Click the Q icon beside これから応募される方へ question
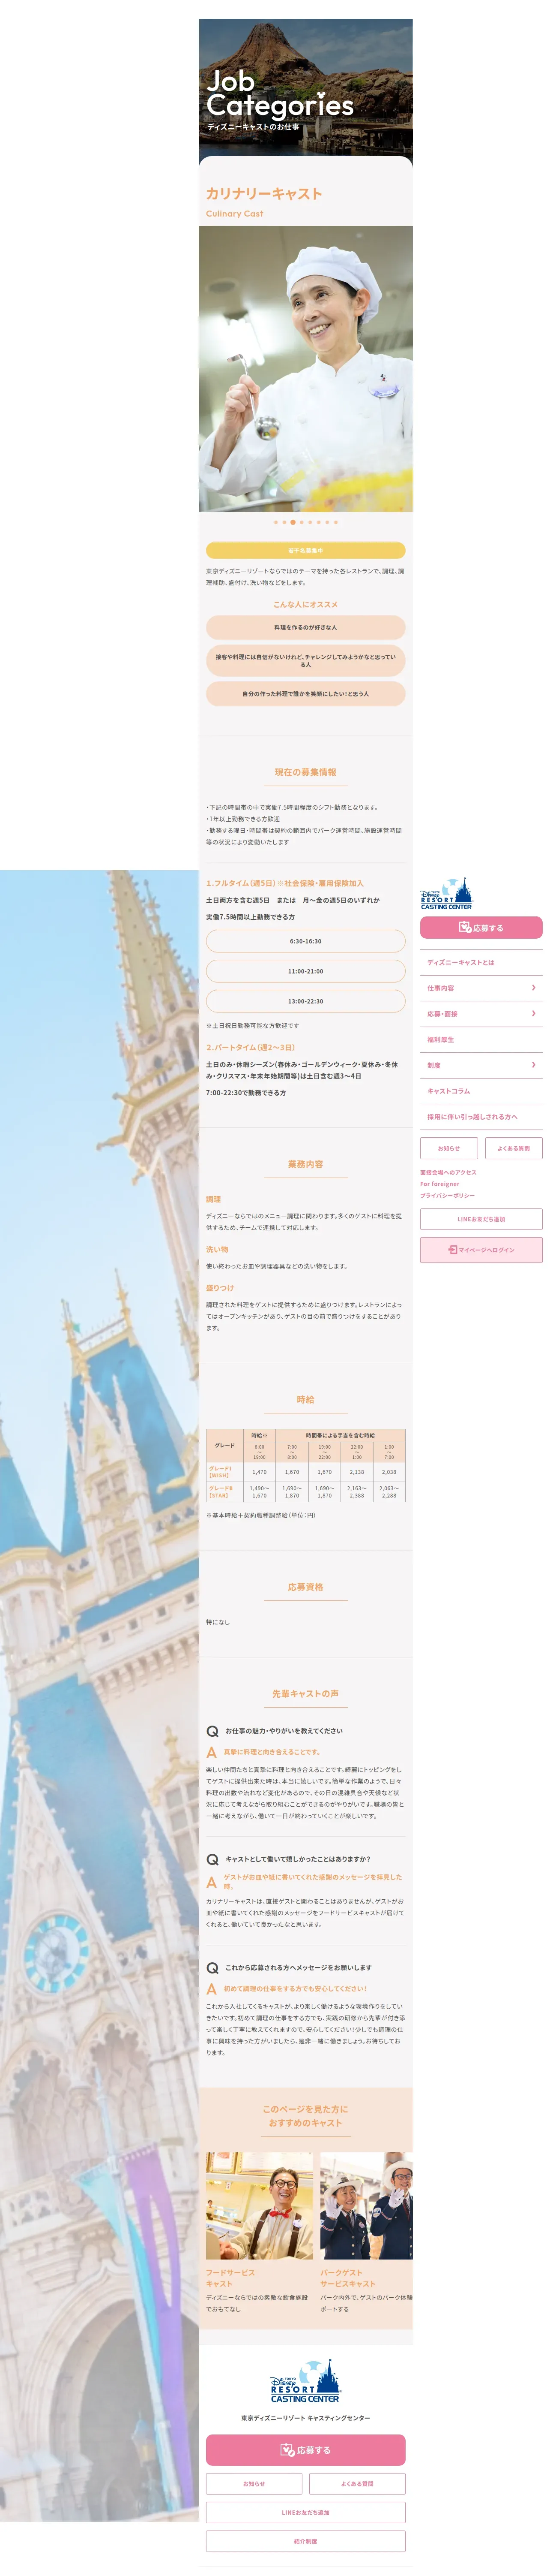Viewport: 550px width, 2573px height. coord(212,1969)
